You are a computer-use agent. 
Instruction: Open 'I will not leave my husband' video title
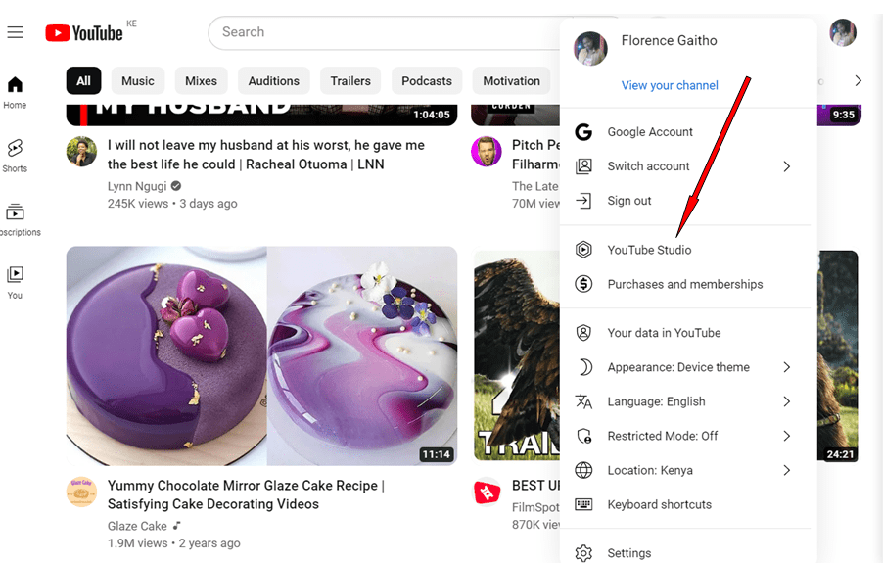[266, 155]
